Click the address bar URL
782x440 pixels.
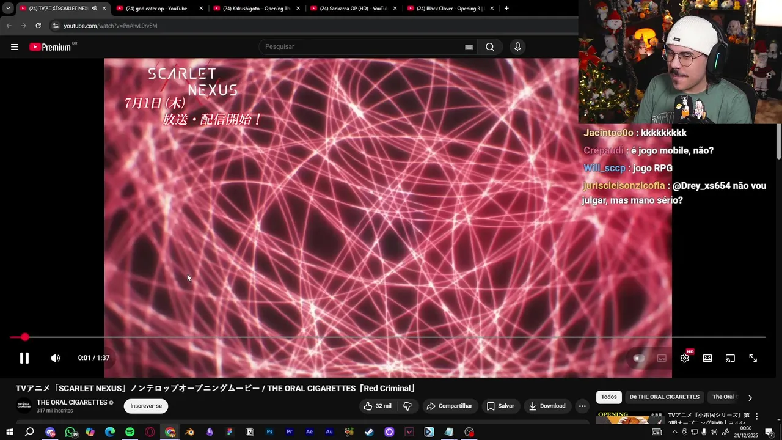[x=111, y=26]
